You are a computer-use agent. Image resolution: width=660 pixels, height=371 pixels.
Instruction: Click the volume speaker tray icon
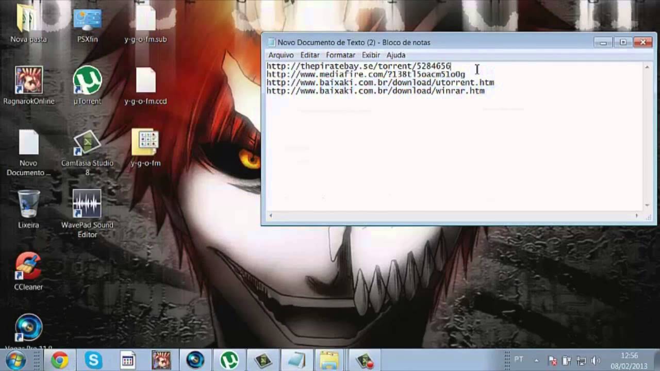pyautogui.click(x=596, y=361)
